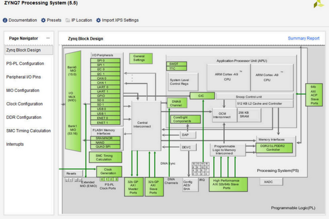Open IP Location folder icon
The image size is (329, 219).
point(67,20)
